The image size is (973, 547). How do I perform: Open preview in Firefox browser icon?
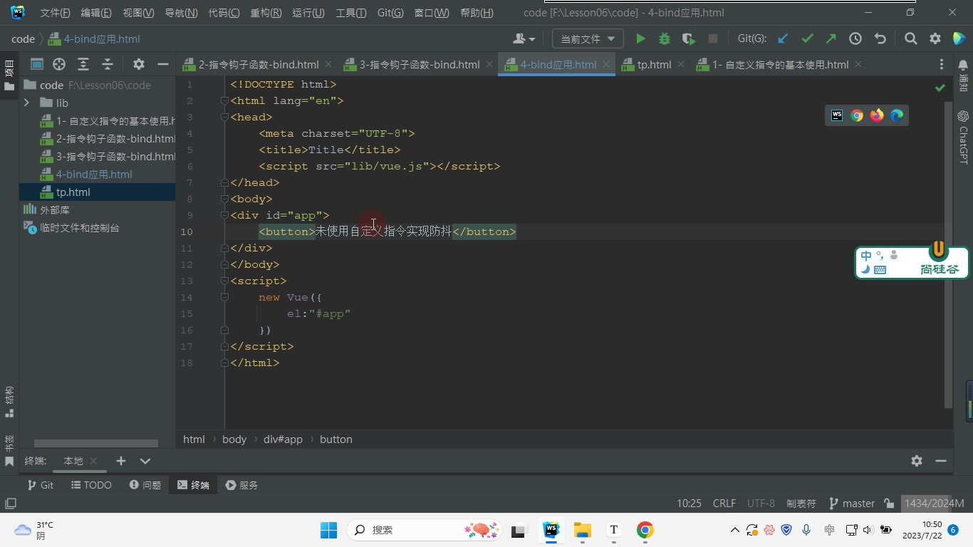[x=877, y=115]
